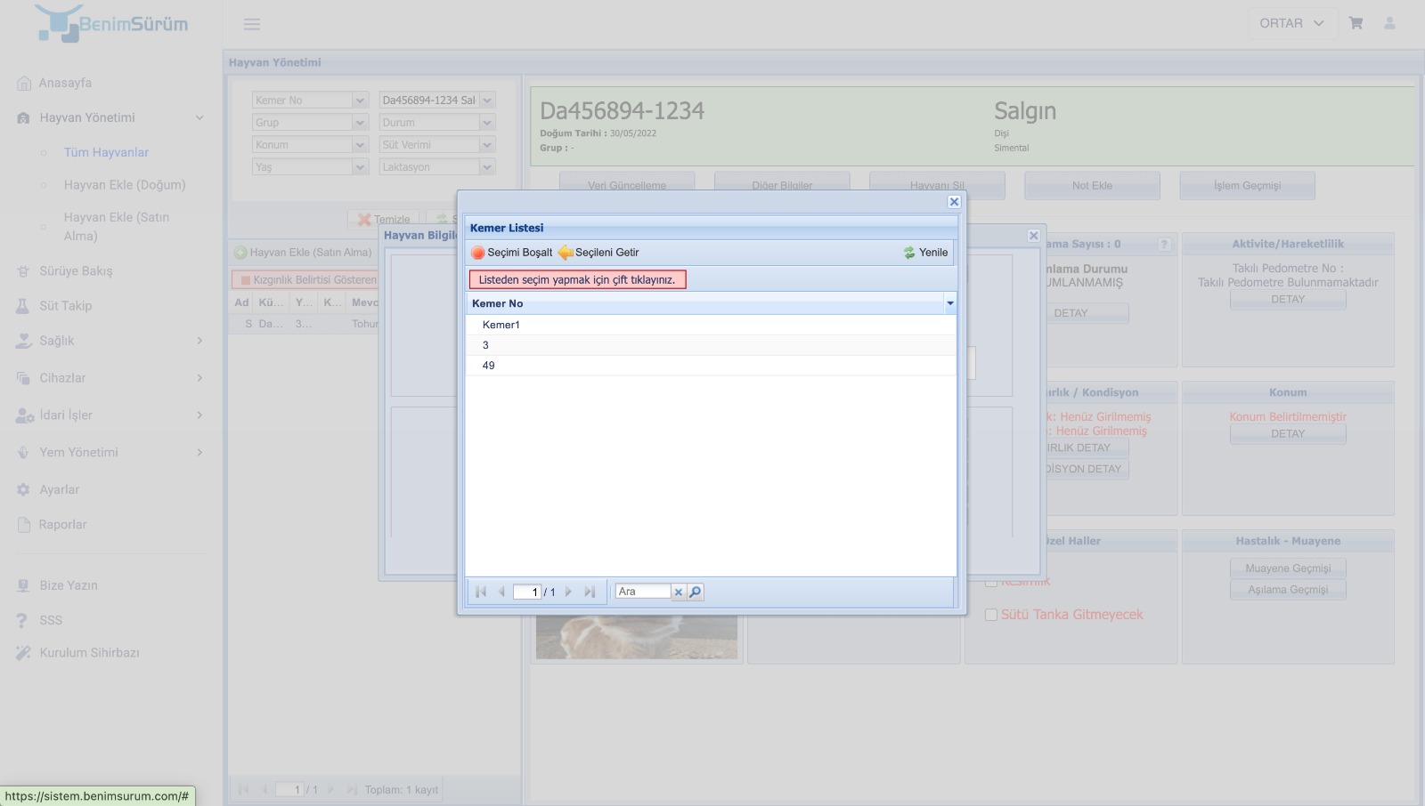1425x806 pixels.
Task: Expand the Yem Yönetimi menu
Action: [x=111, y=453]
